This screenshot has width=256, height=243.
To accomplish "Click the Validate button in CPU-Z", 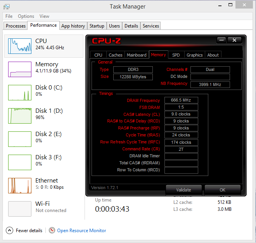I will click(184, 190).
